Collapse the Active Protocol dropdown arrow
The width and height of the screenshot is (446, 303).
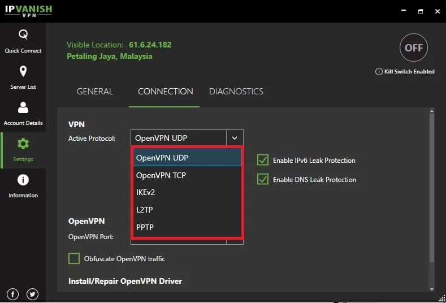(x=235, y=138)
